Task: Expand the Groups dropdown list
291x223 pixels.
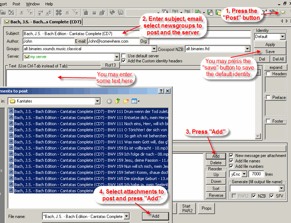Action: click(x=154, y=49)
